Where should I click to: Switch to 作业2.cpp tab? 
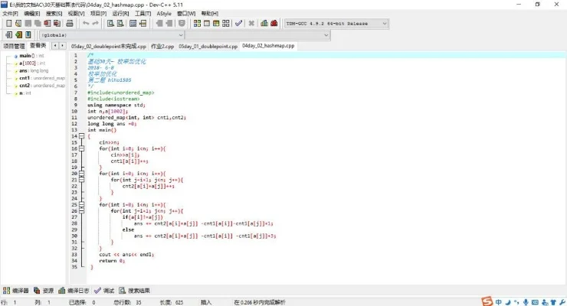162,46
